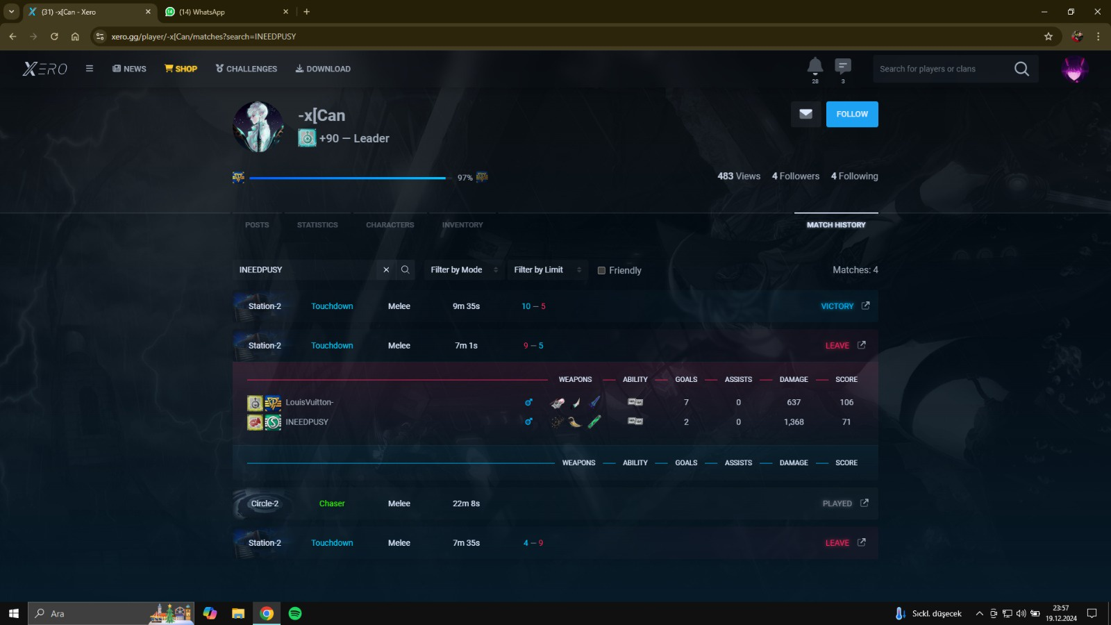1111x625 pixels.
Task: Open the chat messages icon in header
Action: click(x=842, y=67)
